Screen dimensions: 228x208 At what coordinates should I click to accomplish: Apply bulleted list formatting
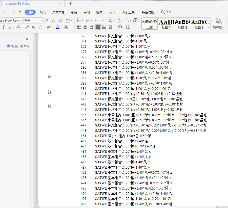pos(79,20)
